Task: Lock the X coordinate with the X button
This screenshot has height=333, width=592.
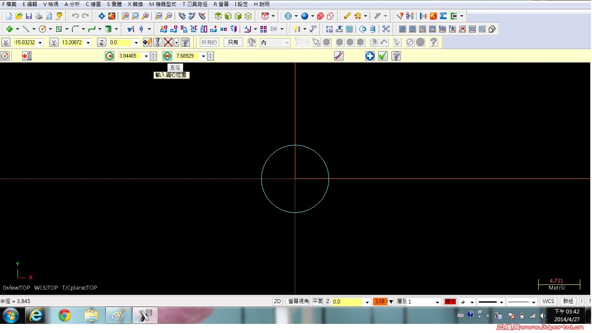Action: coord(6,42)
